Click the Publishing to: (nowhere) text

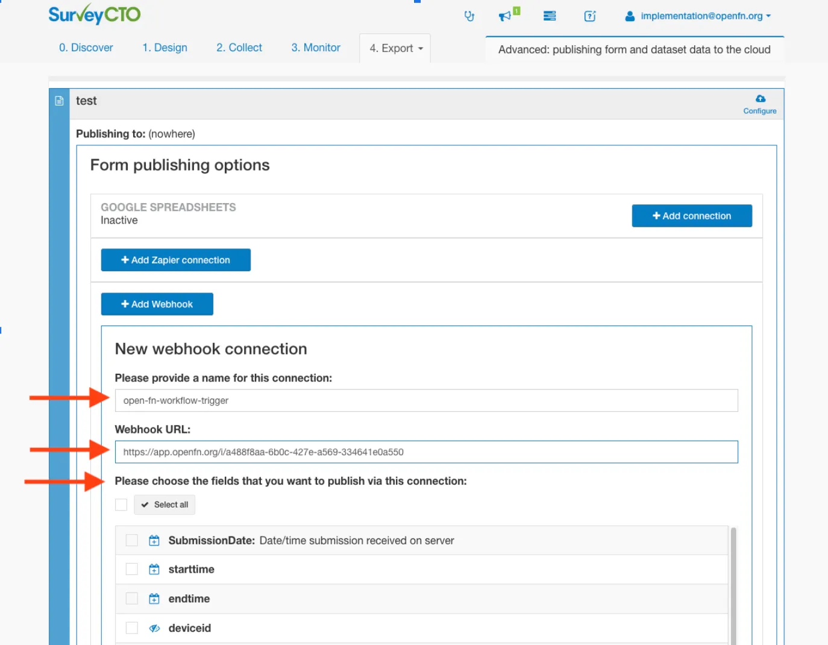tap(136, 134)
